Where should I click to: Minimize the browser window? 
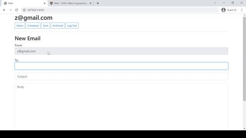pyautogui.click(x=224, y=3)
